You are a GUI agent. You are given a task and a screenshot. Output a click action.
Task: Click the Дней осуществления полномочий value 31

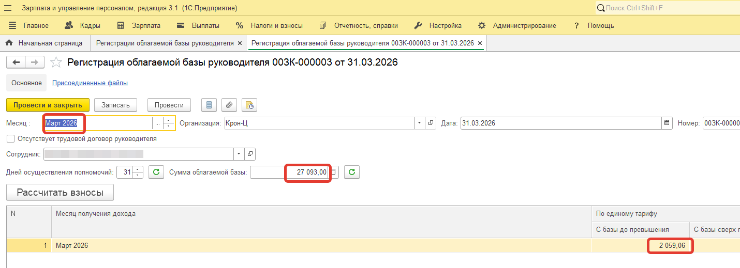click(125, 172)
